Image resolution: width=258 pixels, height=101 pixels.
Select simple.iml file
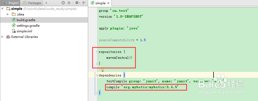(24, 31)
